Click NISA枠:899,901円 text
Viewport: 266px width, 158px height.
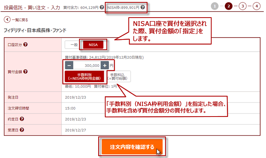click(x=123, y=7)
